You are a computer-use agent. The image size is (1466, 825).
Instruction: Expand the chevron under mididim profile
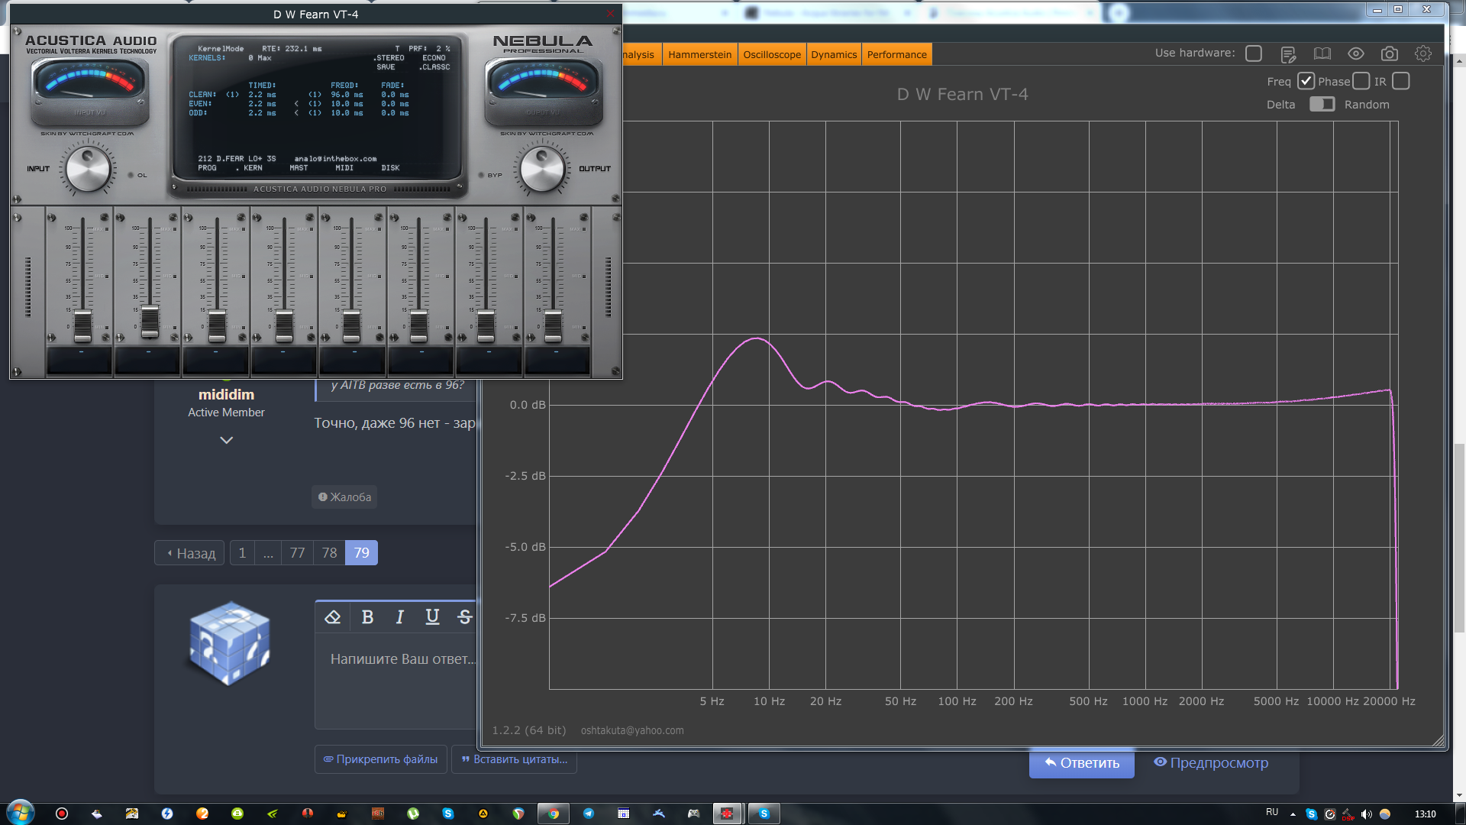tap(226, 440)
